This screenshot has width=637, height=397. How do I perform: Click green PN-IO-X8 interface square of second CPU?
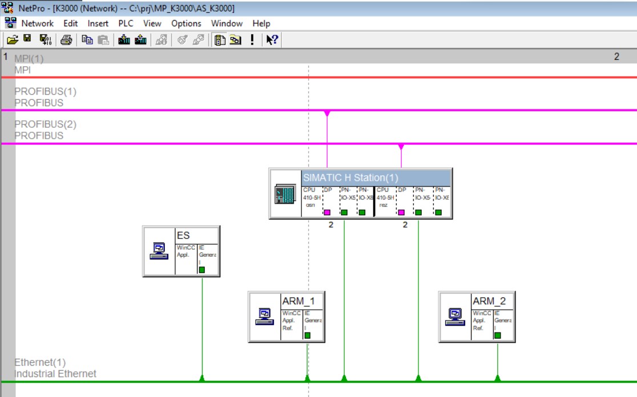click(438, 212)
